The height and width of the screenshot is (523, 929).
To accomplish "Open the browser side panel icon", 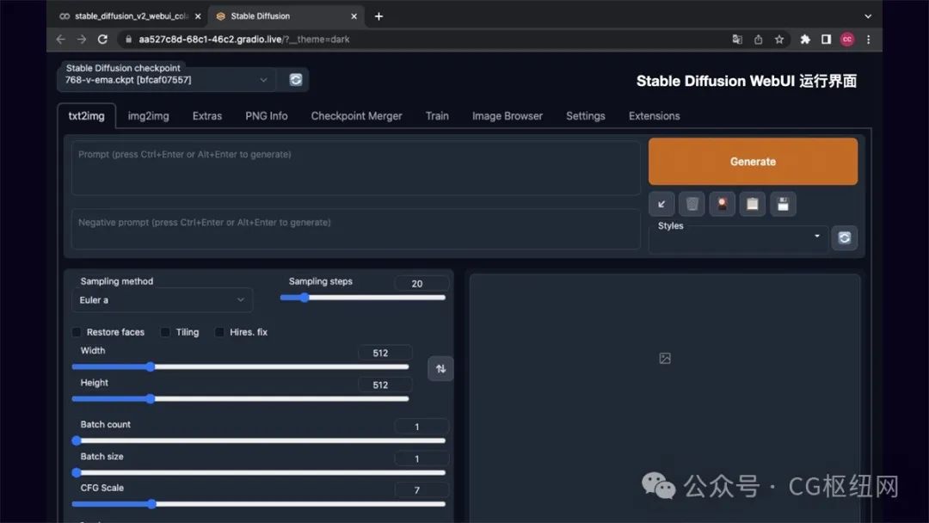I will 826,39.
